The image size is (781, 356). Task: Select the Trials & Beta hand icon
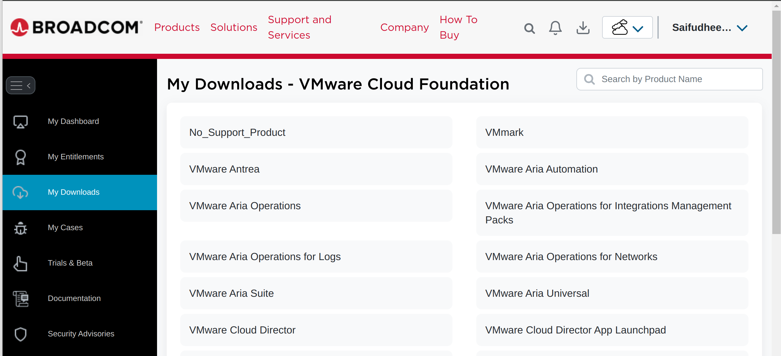(x=20, y=263)
